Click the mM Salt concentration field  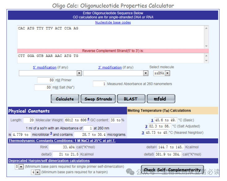[x=43, y=87]
